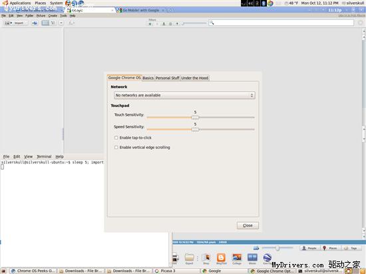Adjust the Picasa thumbnail zoom slider
366x274 pixels.
click(x=277, y=248)
